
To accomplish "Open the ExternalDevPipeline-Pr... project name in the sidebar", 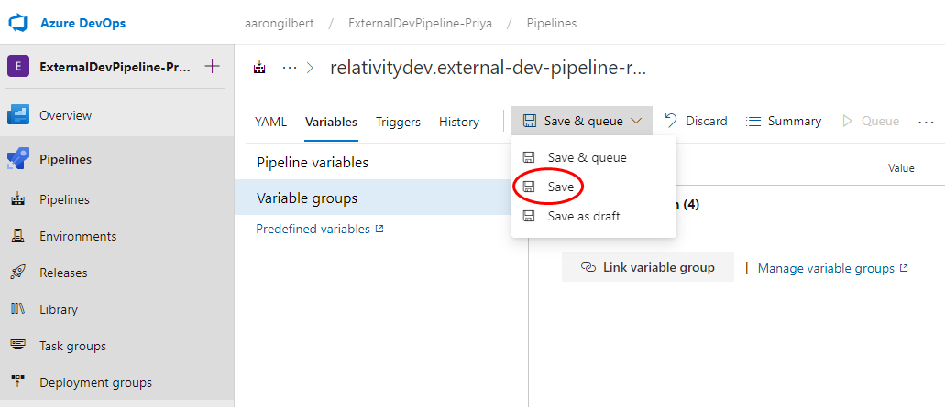I will (x=115, y=67).
